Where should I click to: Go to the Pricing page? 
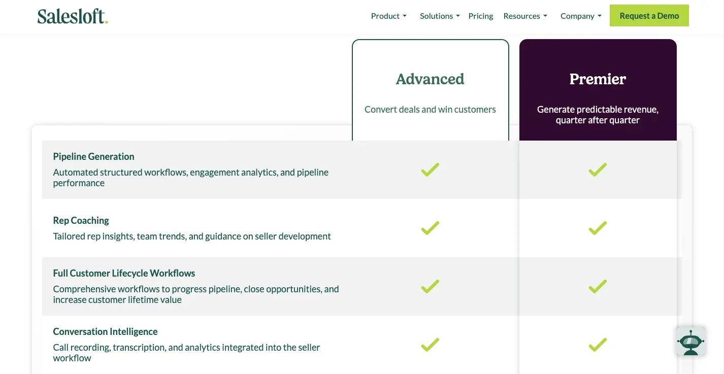point(480,16)
